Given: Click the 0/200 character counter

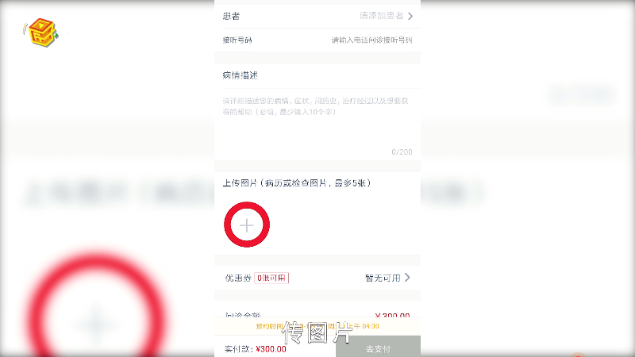Looking at the screenshot, I should [x=402, y=152].
